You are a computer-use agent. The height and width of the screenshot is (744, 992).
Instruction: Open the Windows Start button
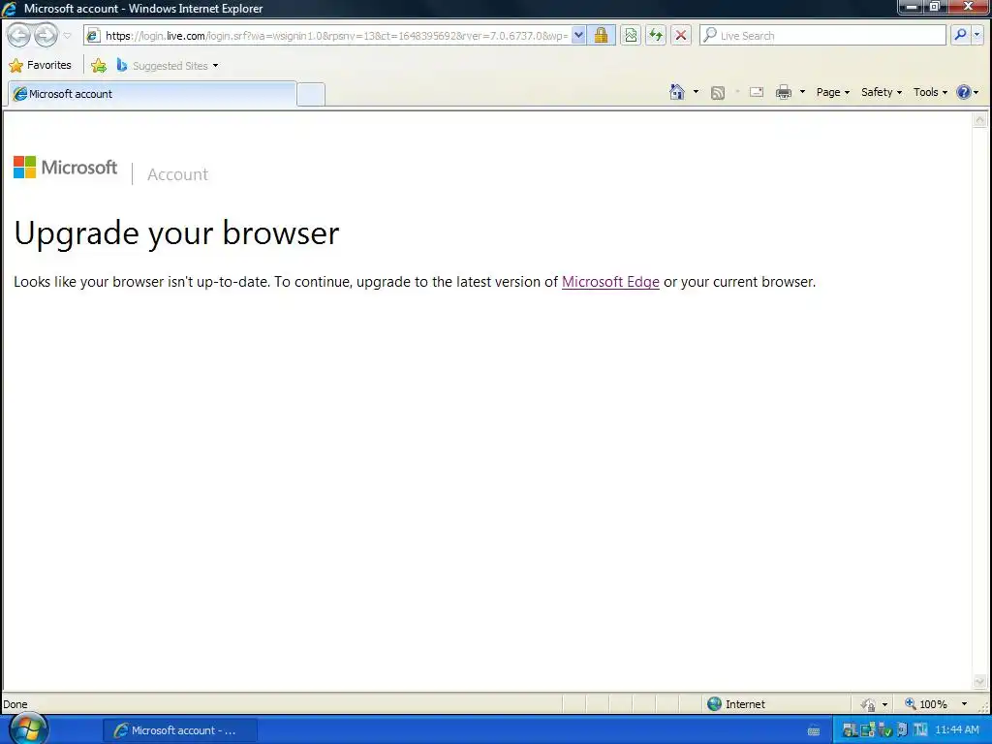coord(28,729)
